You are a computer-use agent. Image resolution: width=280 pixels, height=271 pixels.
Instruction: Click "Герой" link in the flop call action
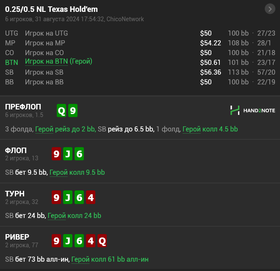pyautogui.click(x=58, y=172)
